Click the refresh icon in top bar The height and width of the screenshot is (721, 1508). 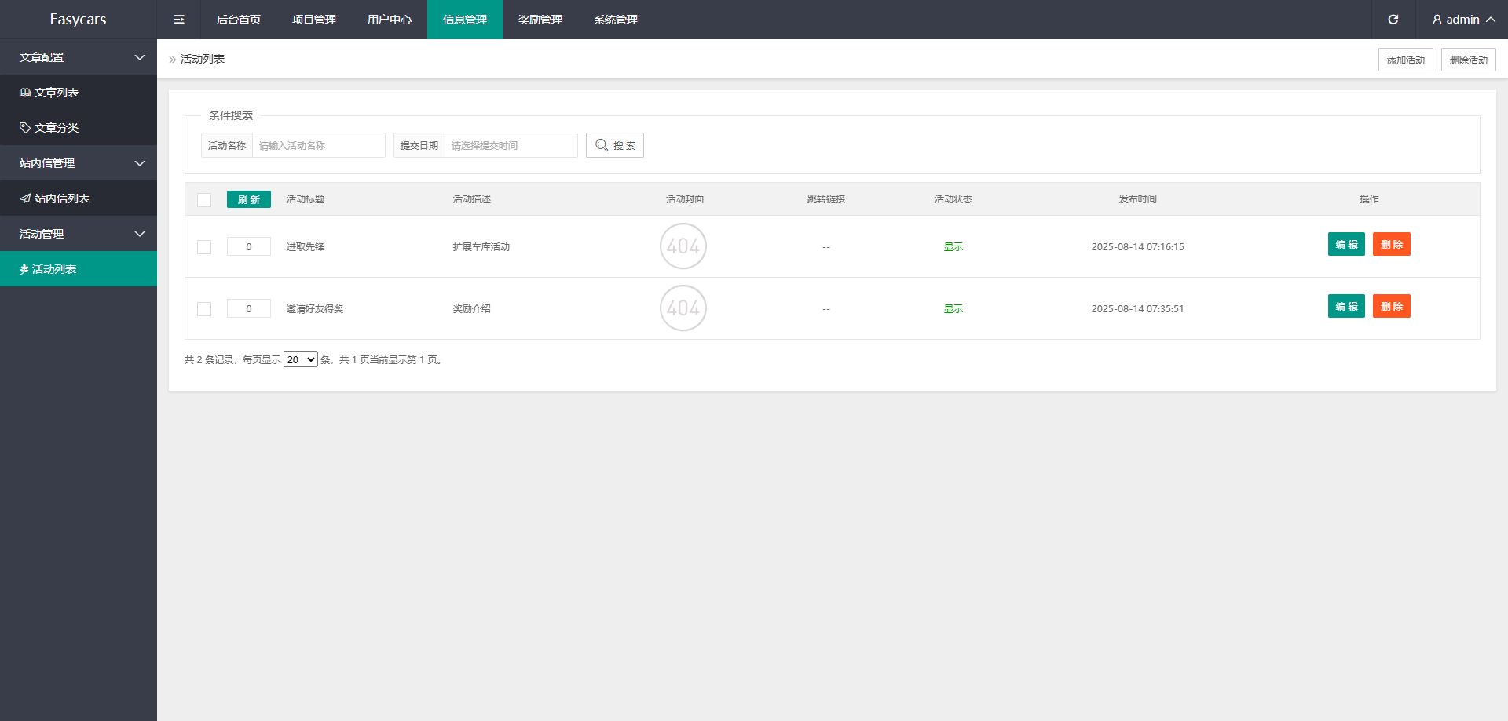click(1393, 20)
